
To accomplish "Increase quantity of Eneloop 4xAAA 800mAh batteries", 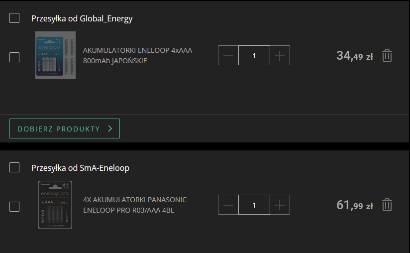I will point(280,55).
